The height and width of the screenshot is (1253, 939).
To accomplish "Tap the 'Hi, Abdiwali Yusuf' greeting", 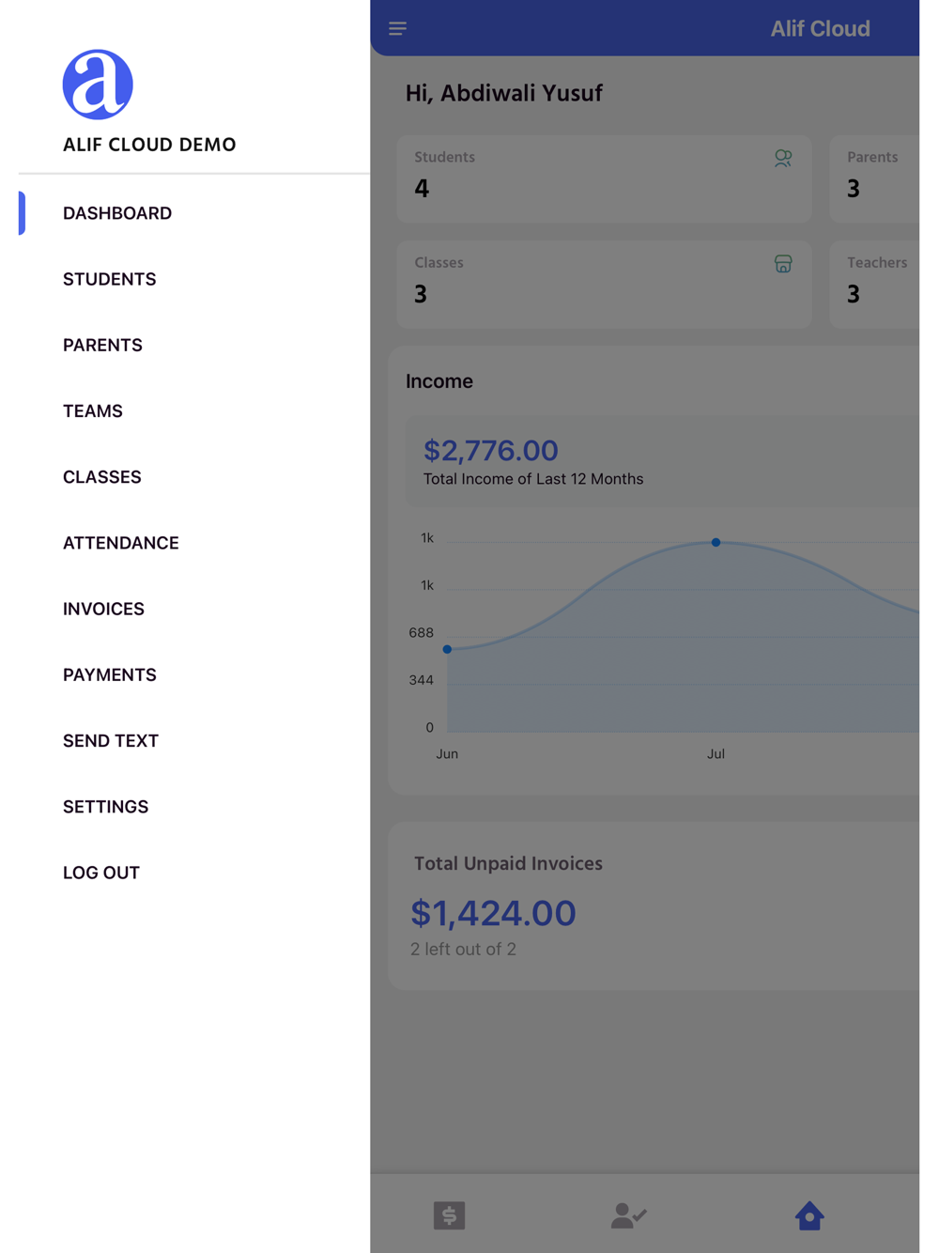I will (504, 93).
